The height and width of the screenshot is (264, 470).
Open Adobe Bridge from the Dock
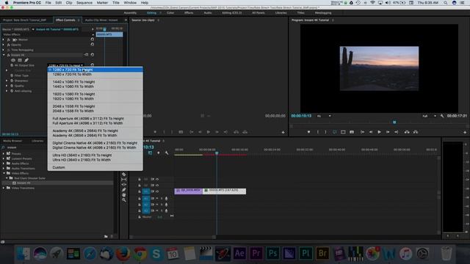pos(322,254)
